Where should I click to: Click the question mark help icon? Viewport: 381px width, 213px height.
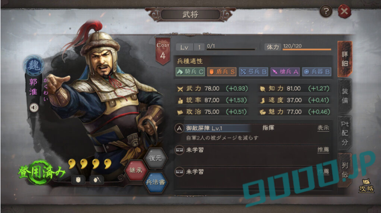(x=326, y=11)
